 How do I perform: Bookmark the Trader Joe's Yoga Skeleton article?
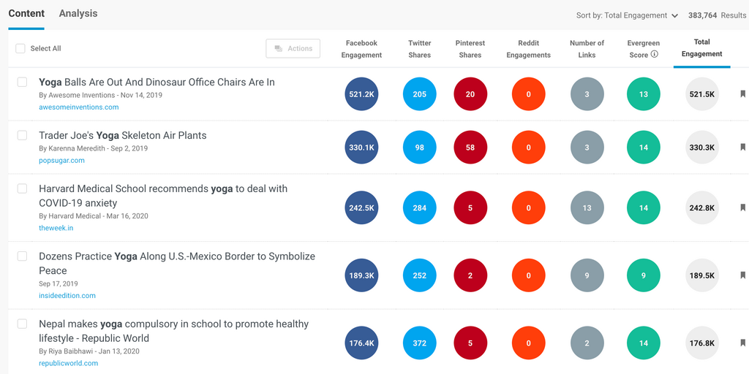(x=742, y=148)
